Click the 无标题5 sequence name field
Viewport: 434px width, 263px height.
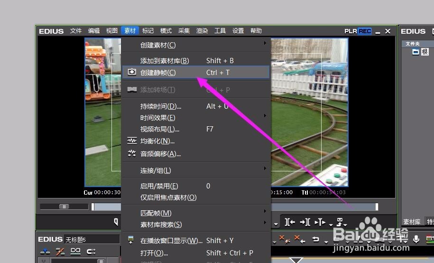coord(92,239)
